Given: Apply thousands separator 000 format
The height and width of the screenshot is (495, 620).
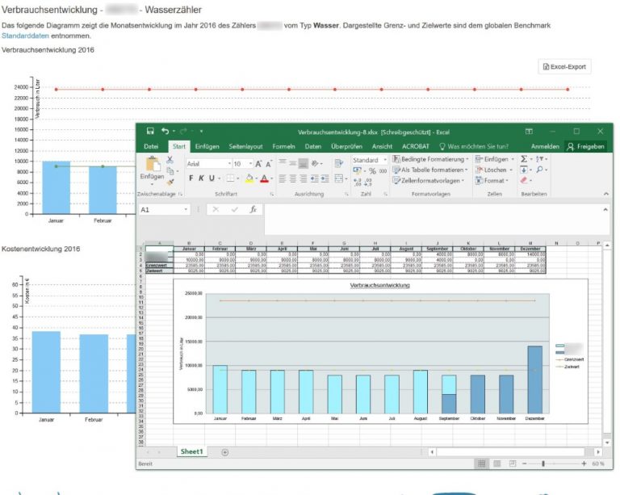Looking at the screenshot, I should pos(383,171).
